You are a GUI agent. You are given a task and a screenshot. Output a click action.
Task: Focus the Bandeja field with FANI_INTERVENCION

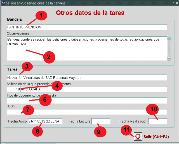click(x=87, y=27)
